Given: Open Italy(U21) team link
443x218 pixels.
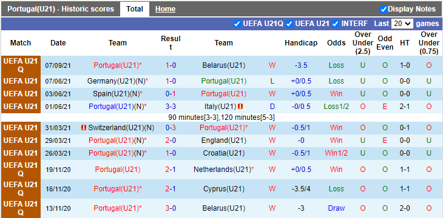Looking at the screenshot, I should tap(220, 107).
